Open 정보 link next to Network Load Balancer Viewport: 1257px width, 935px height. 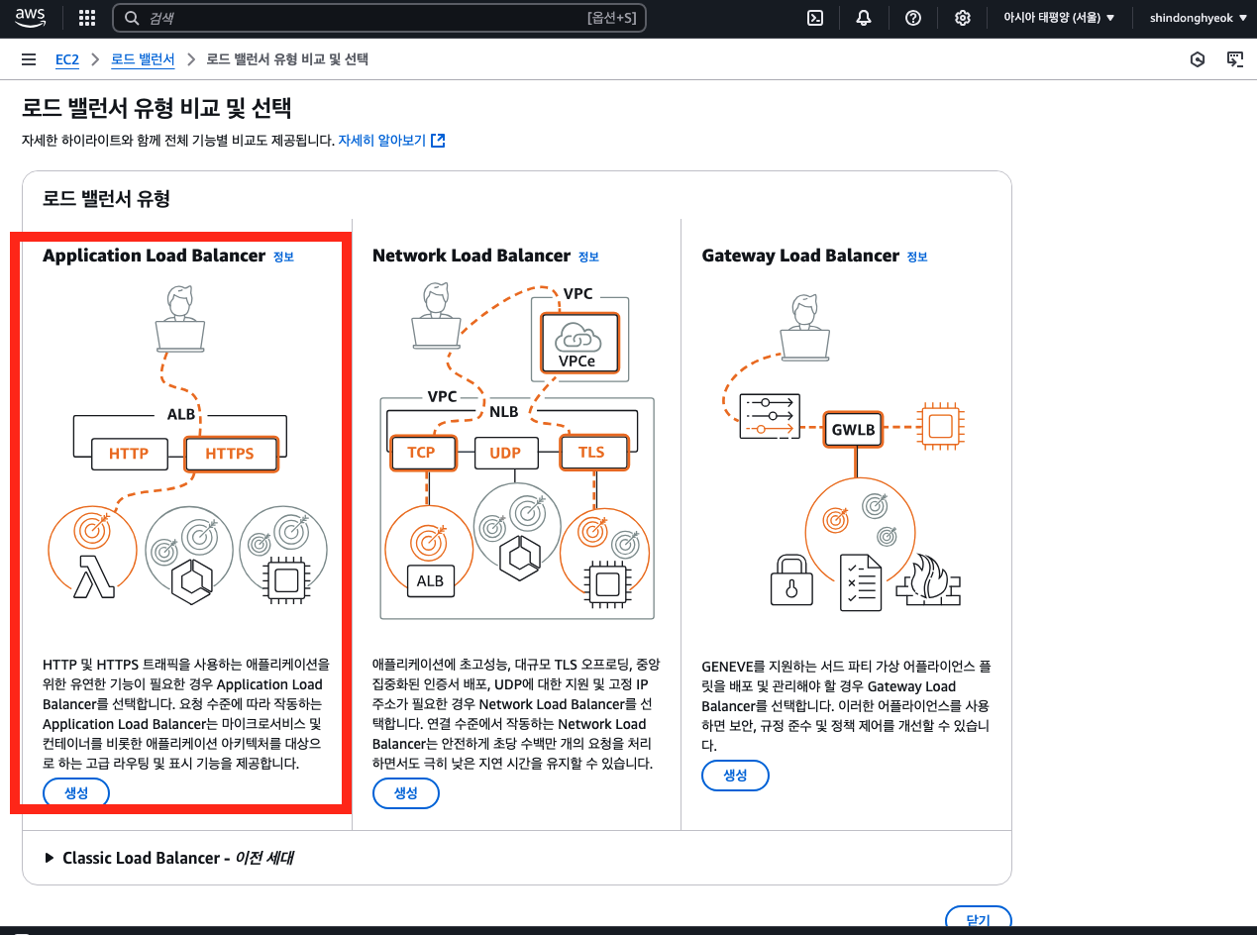point(588,257)
